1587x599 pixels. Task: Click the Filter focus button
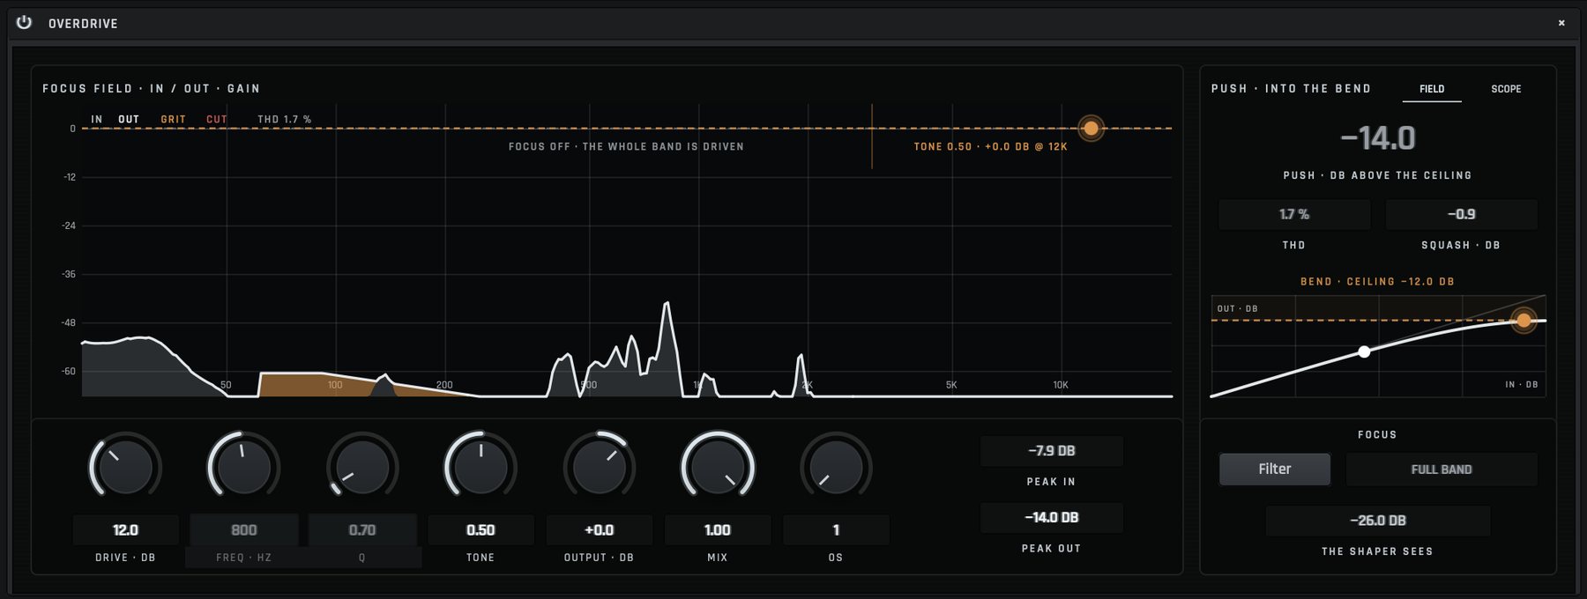click(1275, 470)
